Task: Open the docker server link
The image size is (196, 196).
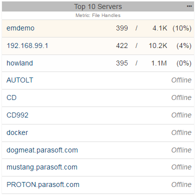Action: [17, 132]
